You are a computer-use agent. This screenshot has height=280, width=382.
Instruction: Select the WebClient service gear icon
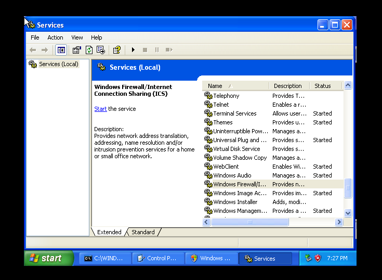[x=208, y=167]
